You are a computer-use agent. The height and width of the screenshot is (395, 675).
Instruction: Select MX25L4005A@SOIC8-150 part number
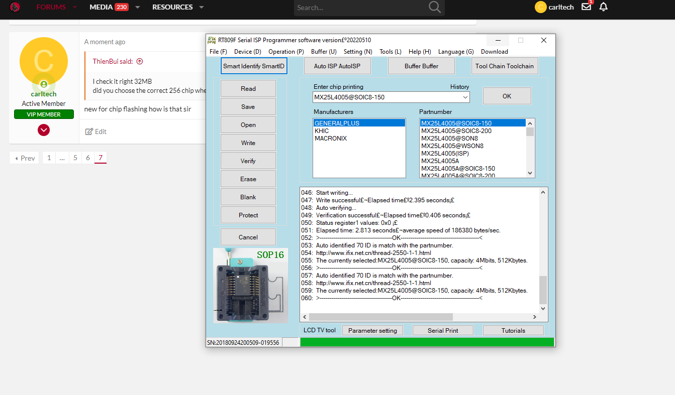[472, 168]
